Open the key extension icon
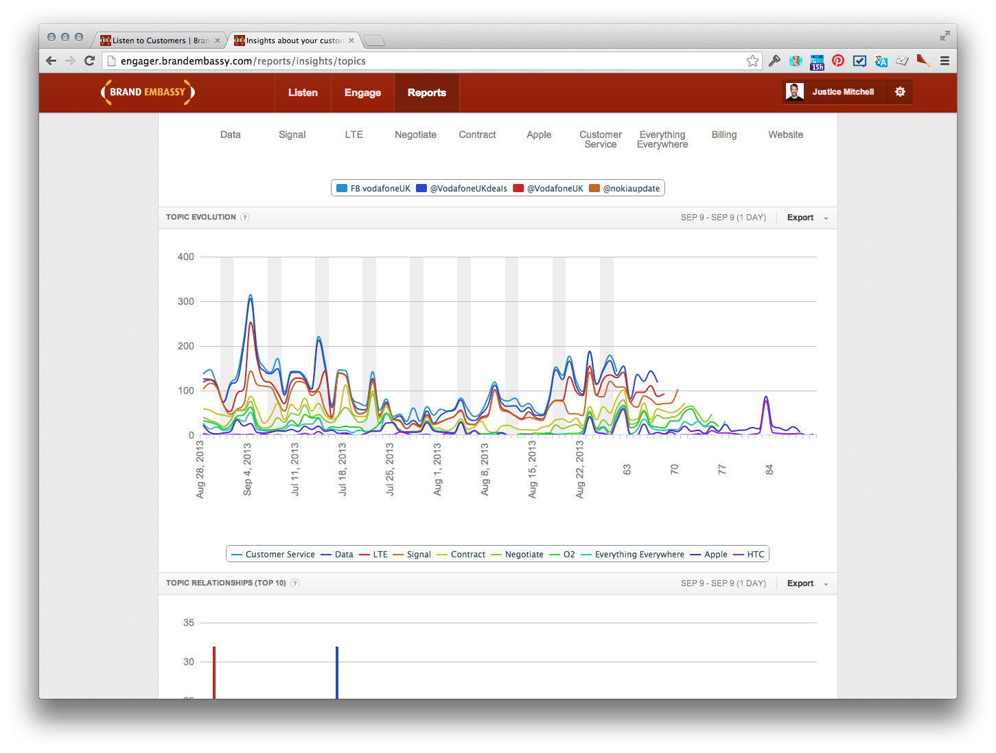 pos(774,61)
